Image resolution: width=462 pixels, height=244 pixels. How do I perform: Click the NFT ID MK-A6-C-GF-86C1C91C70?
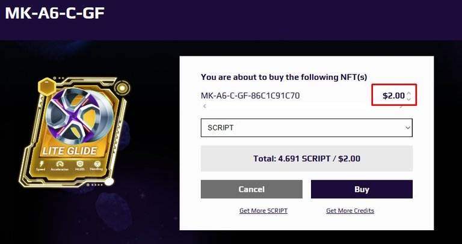250,96
